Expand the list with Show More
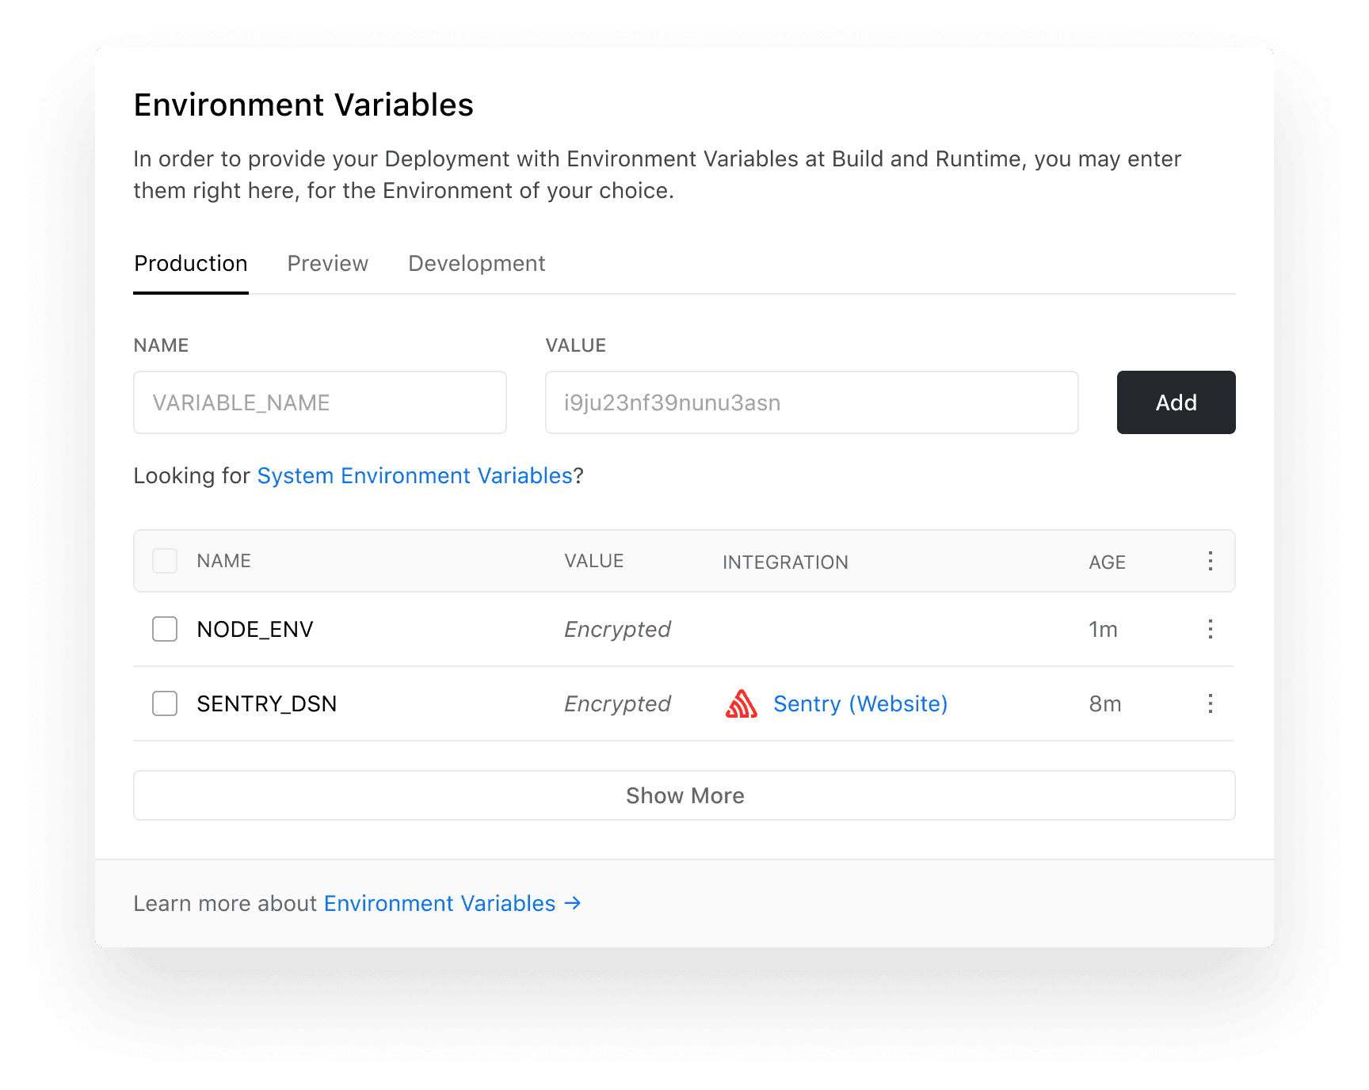The image size is (1369, 1090). point(684,795)
